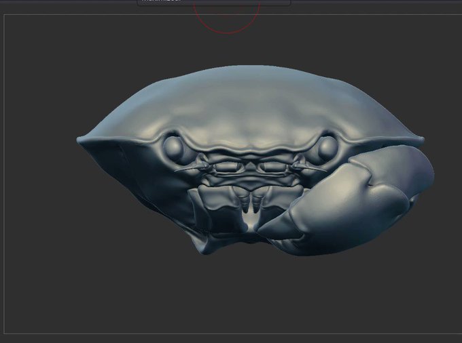This screenshot has width=462, height=343.
Task: Click the crab sculpt in the viewport
Action: 255,160
